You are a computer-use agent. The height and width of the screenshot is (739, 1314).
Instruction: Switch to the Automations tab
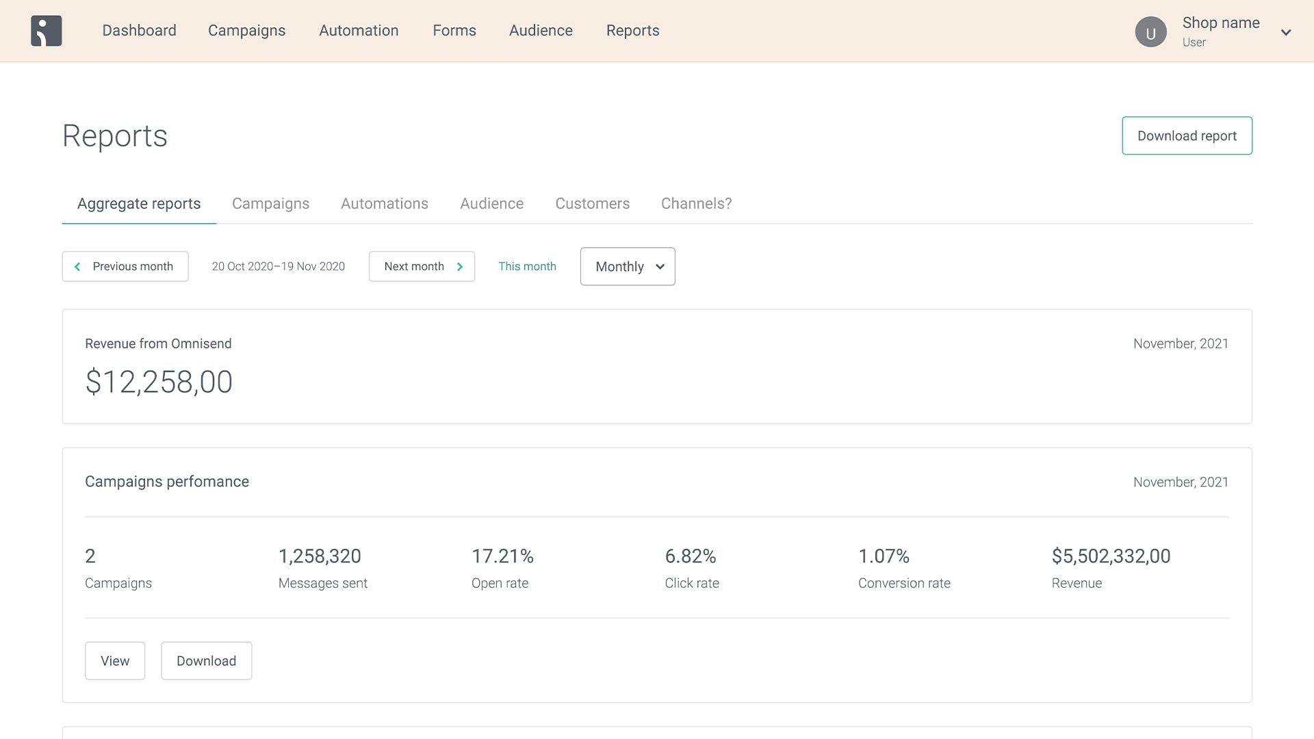(x=385, y=204)
